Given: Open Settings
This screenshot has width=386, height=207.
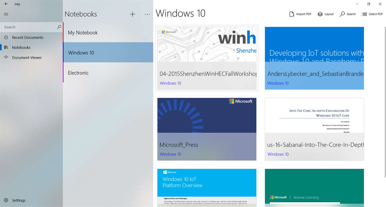Looking at the screenshot, I should click(31, 200).
